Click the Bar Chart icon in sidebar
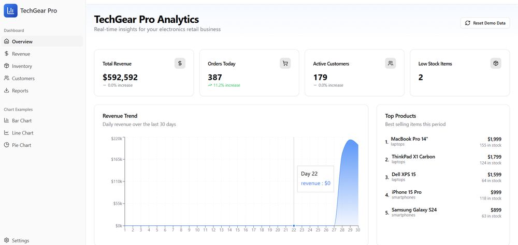 6,120
